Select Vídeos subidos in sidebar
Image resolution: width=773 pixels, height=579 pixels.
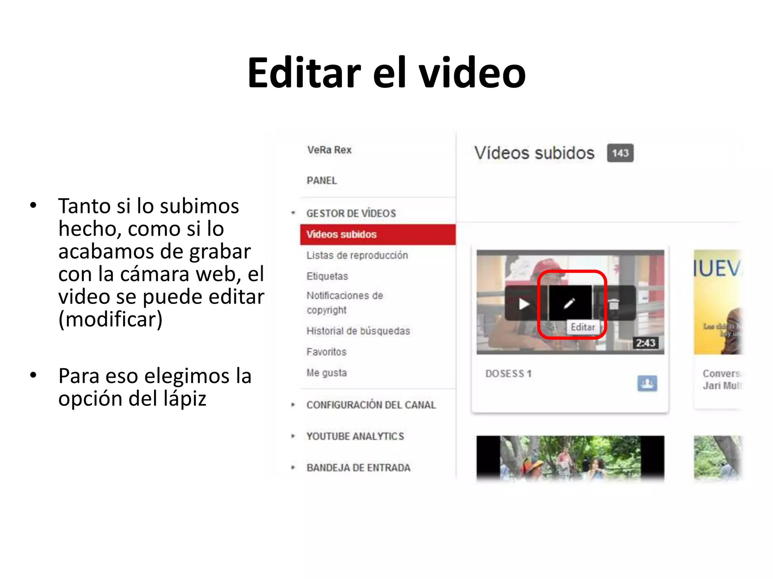point(378,234)
